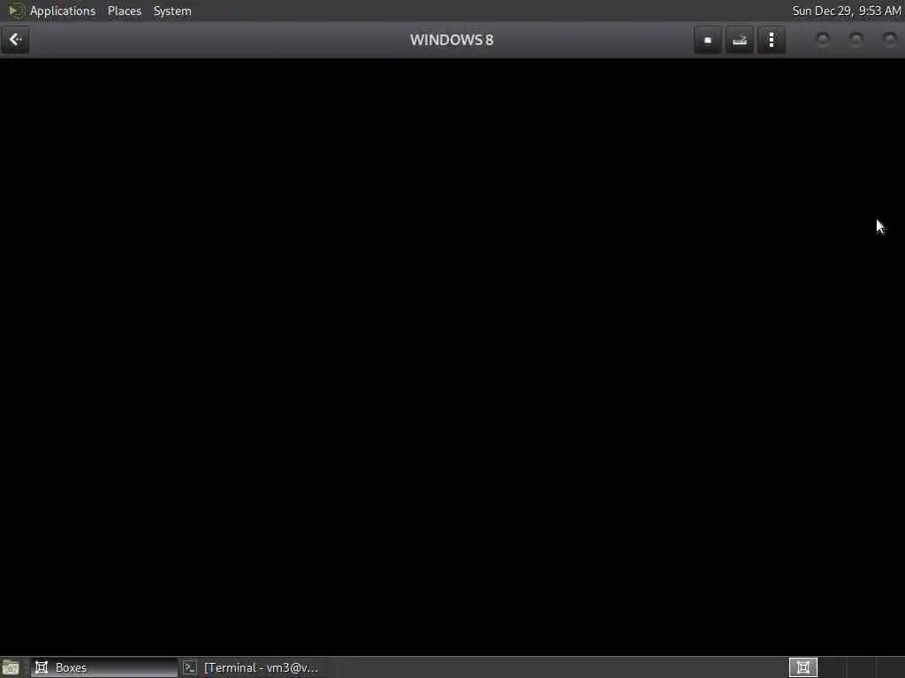Open the three-dot menu in Boxes header
Screen dimensions: 905x678
coord(772,40)
